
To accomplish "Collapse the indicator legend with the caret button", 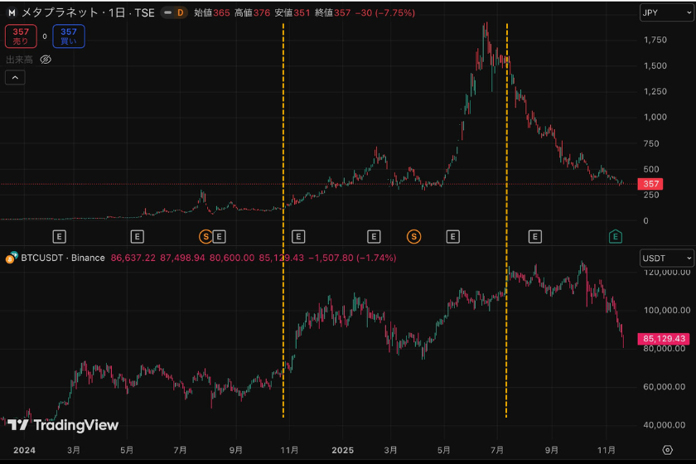I will point(15,78).
